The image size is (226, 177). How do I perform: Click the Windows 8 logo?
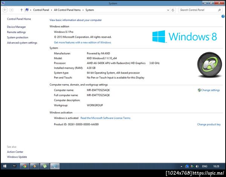click(185, 36)
